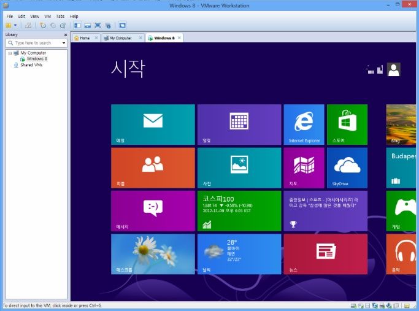This screenshot has height=311, width=419.
Task: Open the yellow message log icon
Action: pos(407,305)
